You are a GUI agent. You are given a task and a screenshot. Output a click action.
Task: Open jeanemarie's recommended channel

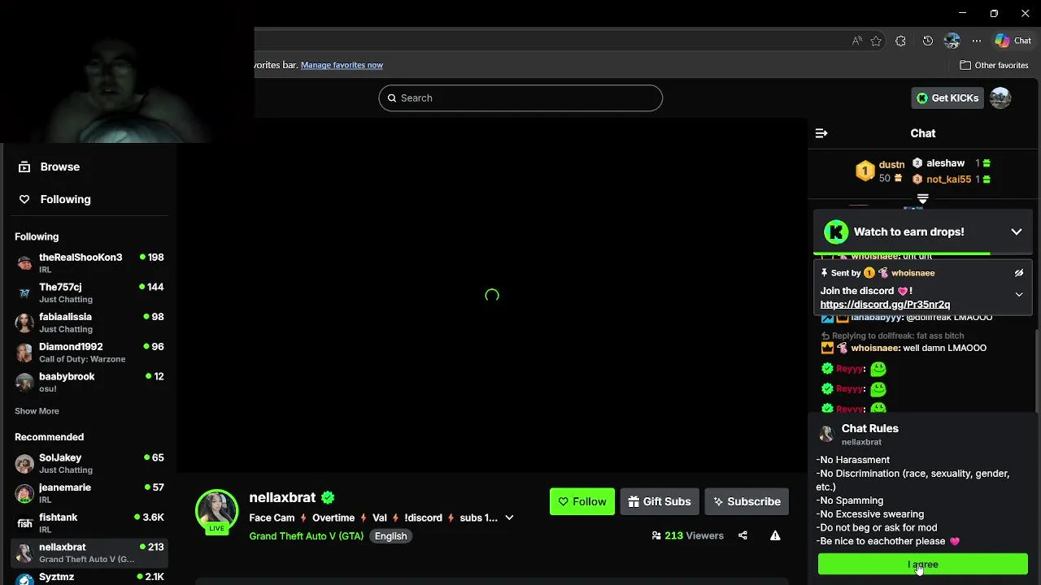[x=89, y=493]
